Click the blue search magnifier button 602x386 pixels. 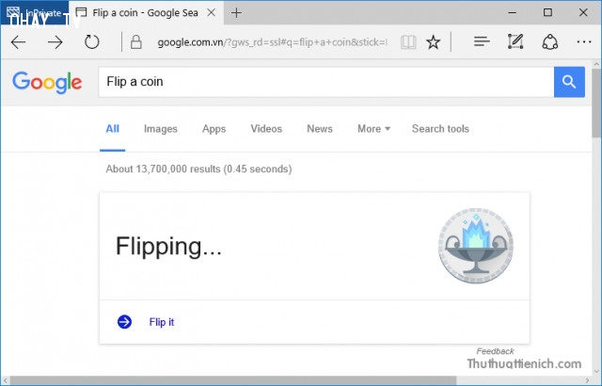[569, 82]
